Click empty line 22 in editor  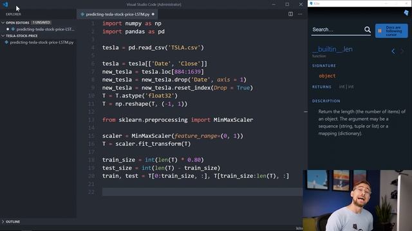pos(202,192)
